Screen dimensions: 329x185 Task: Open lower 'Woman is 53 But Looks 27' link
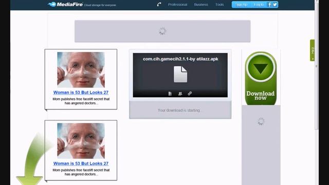click(x=81, y=163)
